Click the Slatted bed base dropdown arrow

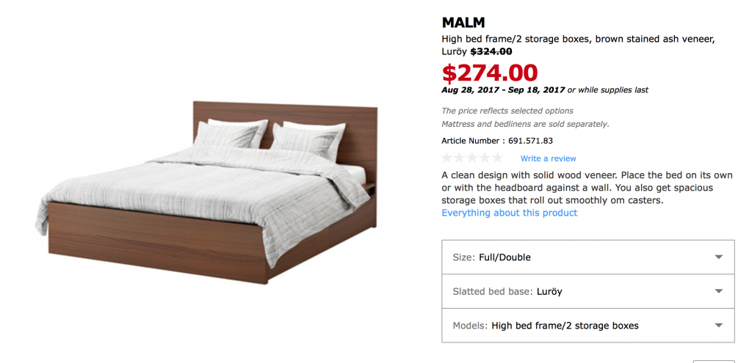(719, 291)
